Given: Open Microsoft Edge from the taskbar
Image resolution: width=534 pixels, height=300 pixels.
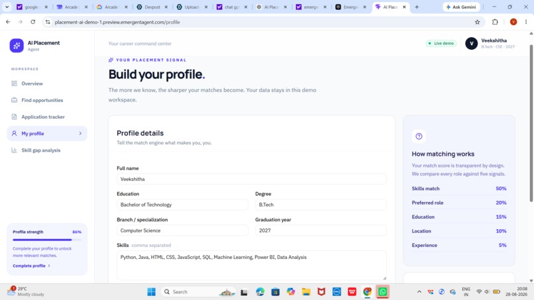Looking at the screenshot, I should (260, 292).
